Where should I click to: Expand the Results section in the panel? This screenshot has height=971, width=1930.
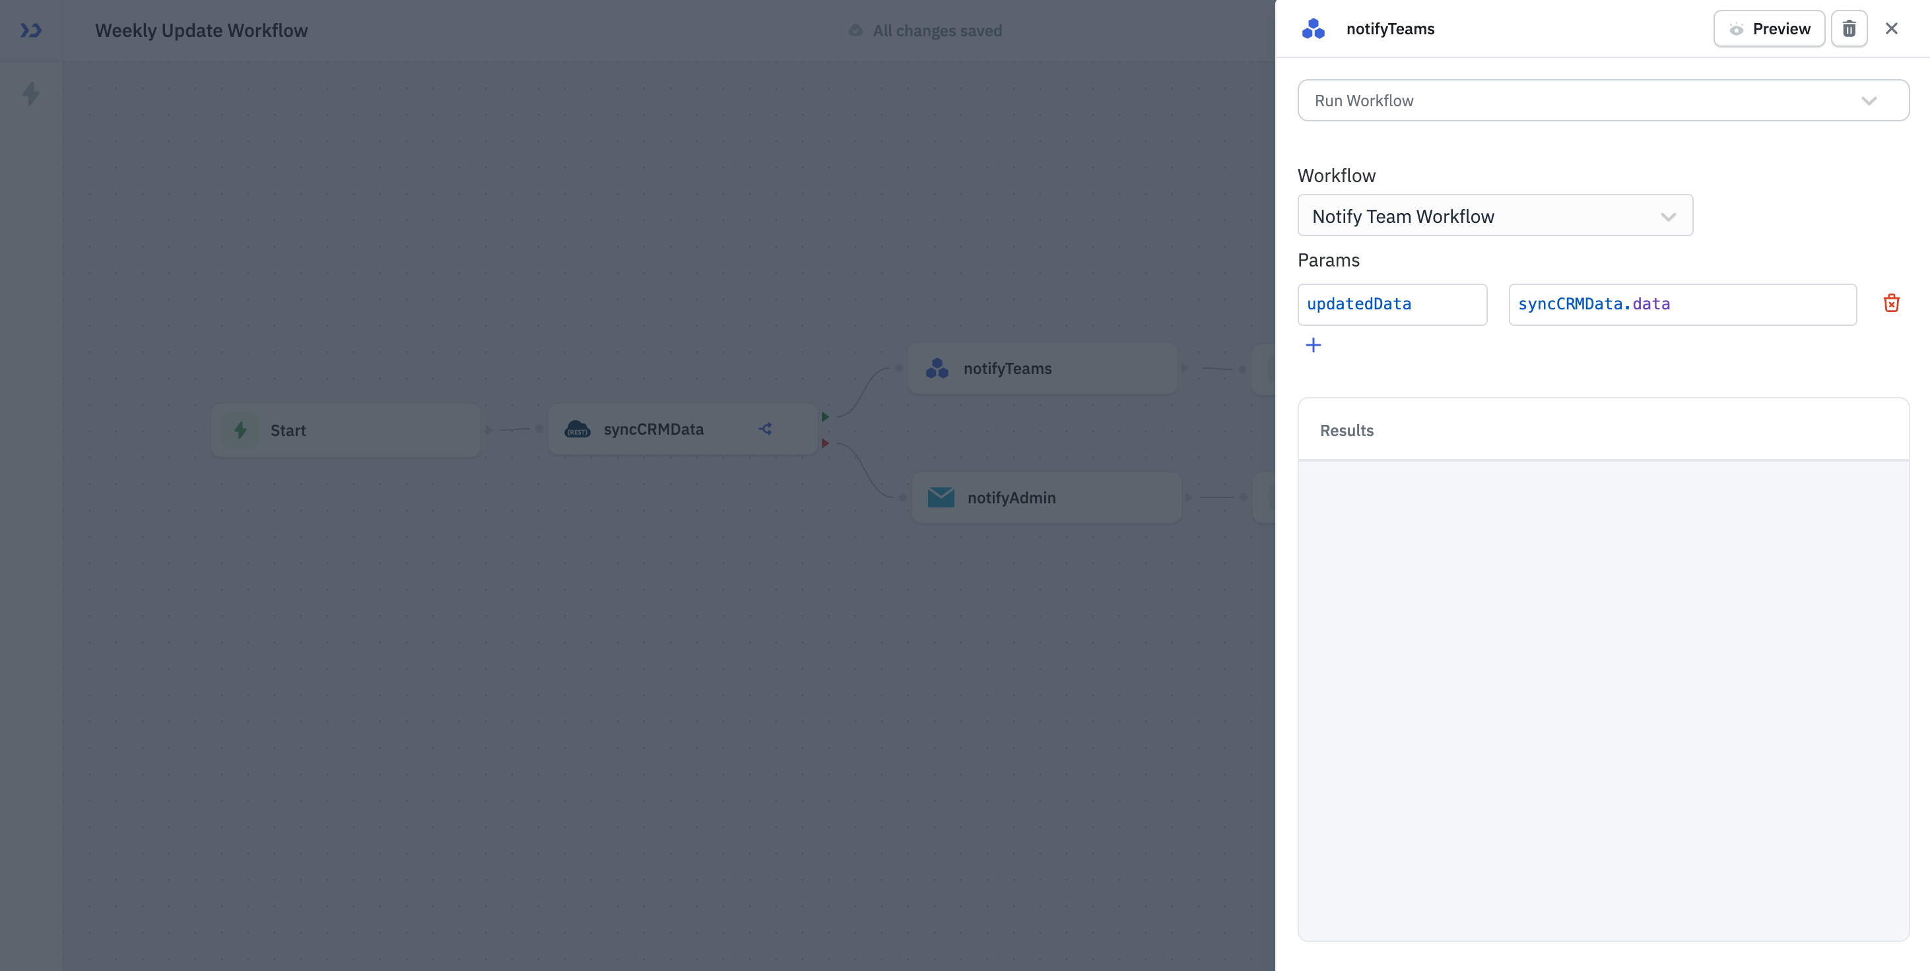(1347, 429)
